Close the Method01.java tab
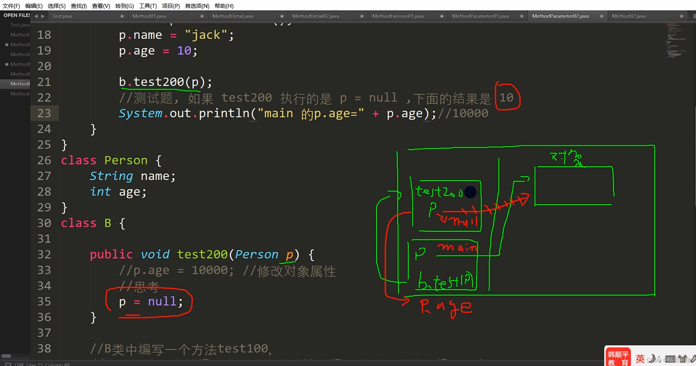 coord(202,16)
